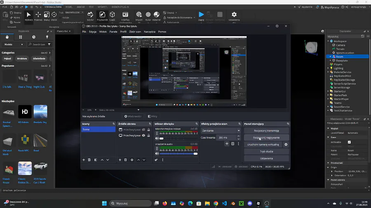Click Uruchom kamerę wirtualną button

263,145
